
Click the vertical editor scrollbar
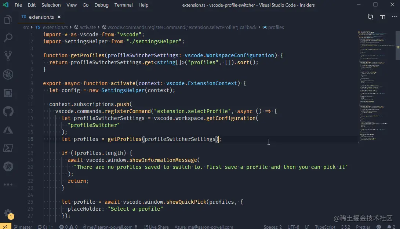[398, 46]
